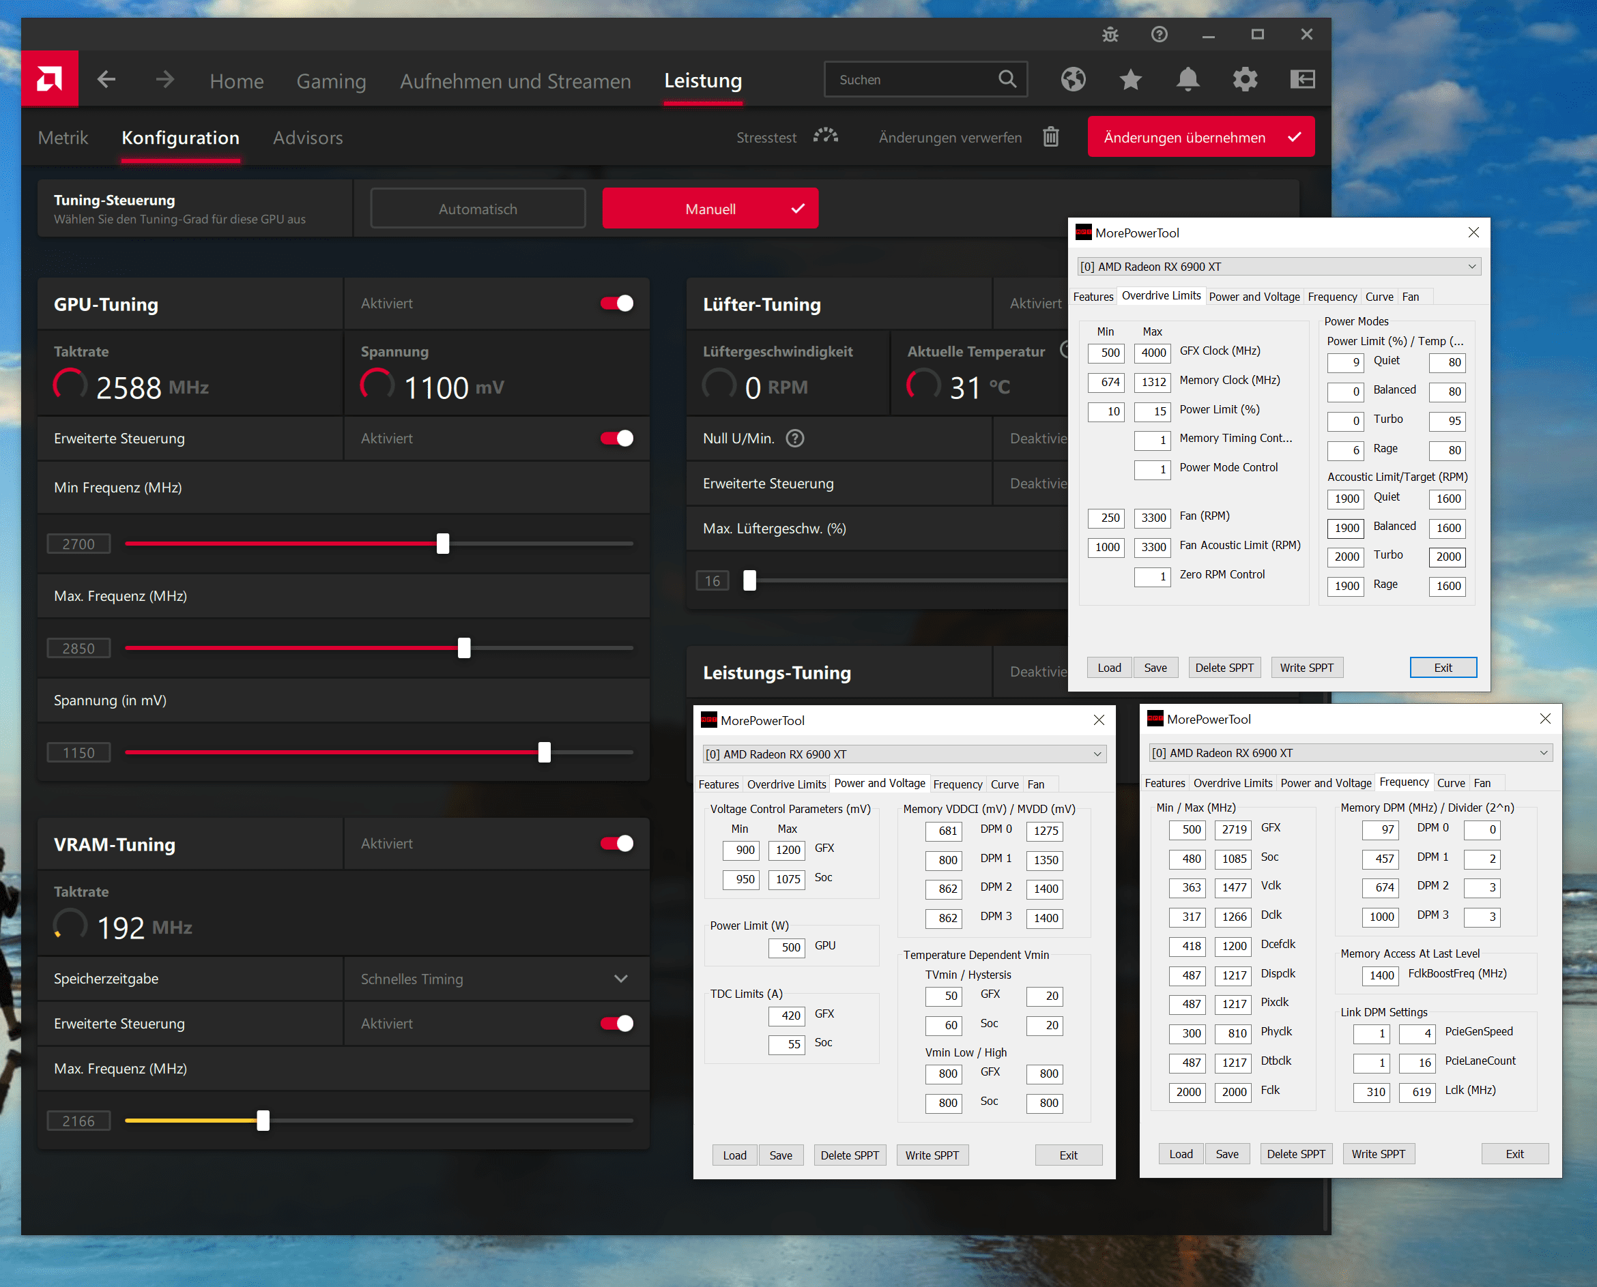
Task: Click the Zero RPM Control value field
Action: tap(1152, 576)
